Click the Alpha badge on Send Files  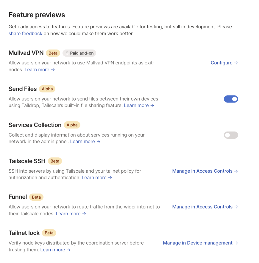pos(47,89)
